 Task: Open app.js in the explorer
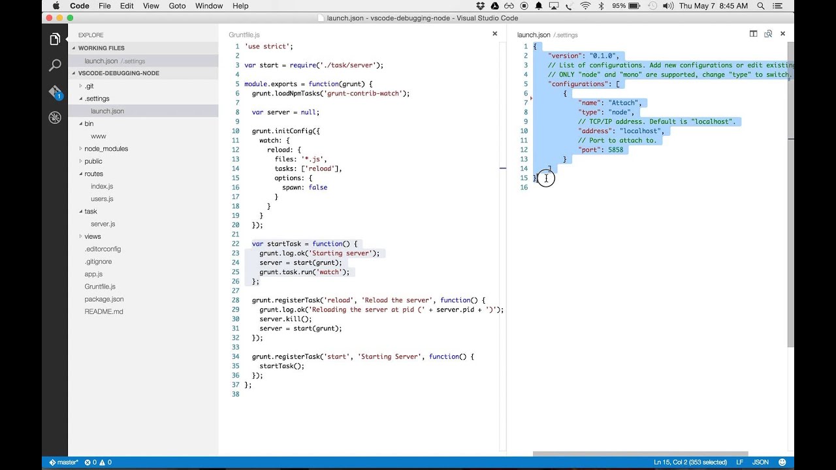[143, 274]
